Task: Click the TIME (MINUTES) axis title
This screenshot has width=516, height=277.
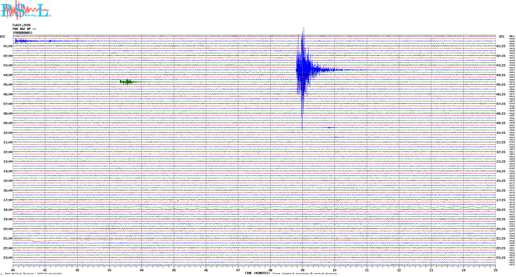Action: [x=257, y=273]
